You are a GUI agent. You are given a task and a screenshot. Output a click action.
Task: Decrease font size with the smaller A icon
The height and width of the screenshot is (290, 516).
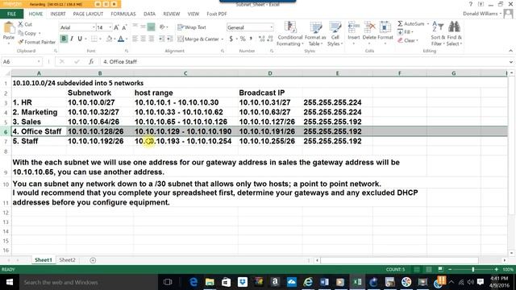[124, 27]
